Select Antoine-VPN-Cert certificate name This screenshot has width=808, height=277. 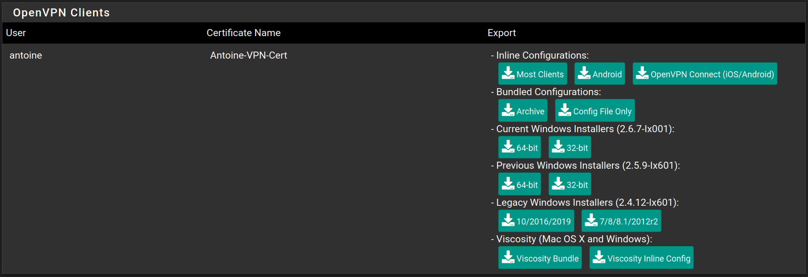pyautogui.click(x=249, y=55)
